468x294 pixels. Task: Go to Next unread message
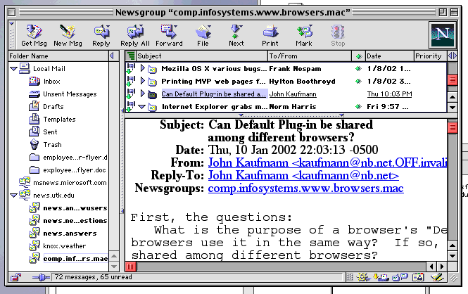pyautogui.click(x=236, y=34)
